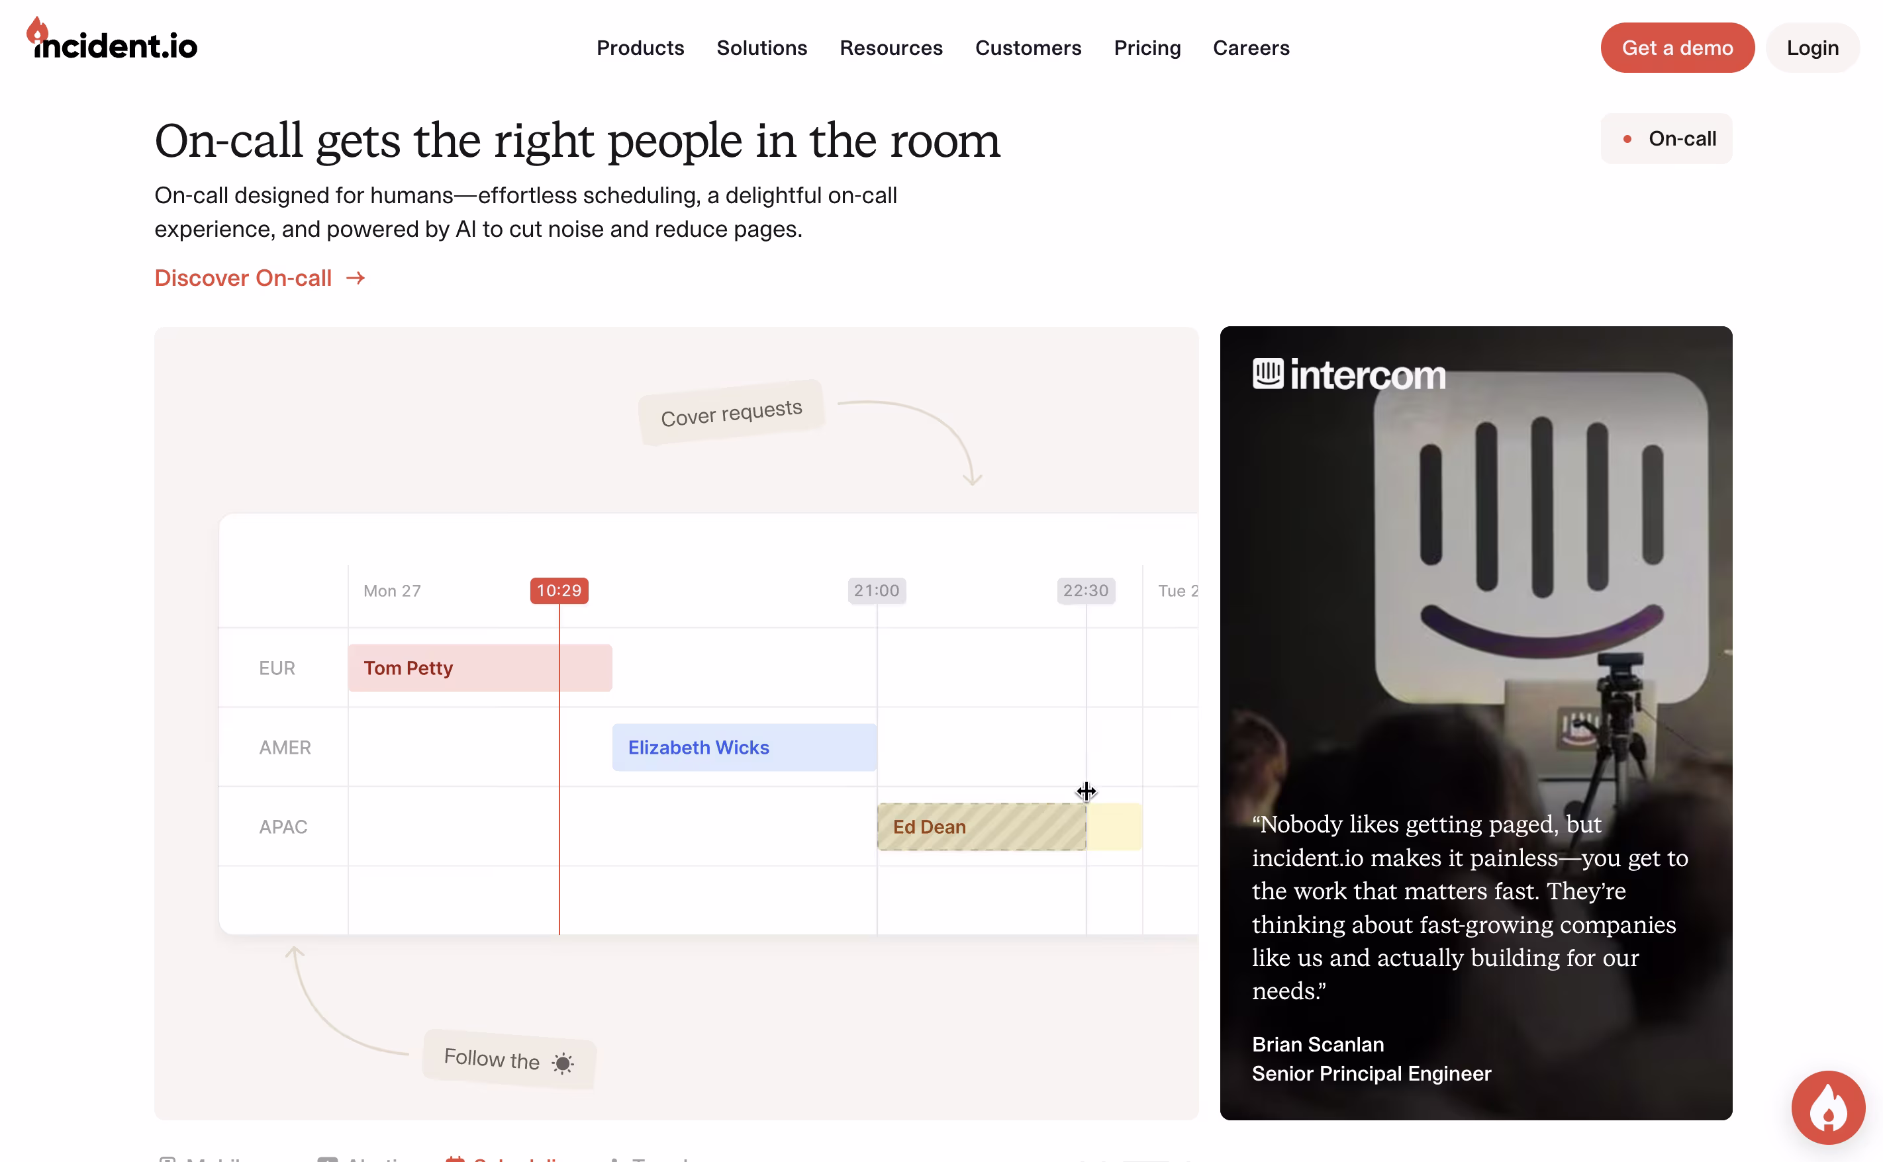The width and height of the screenshot is (1883, 1162).
Task: Select the 10:29 current time marker
Action: click(558, 590)
